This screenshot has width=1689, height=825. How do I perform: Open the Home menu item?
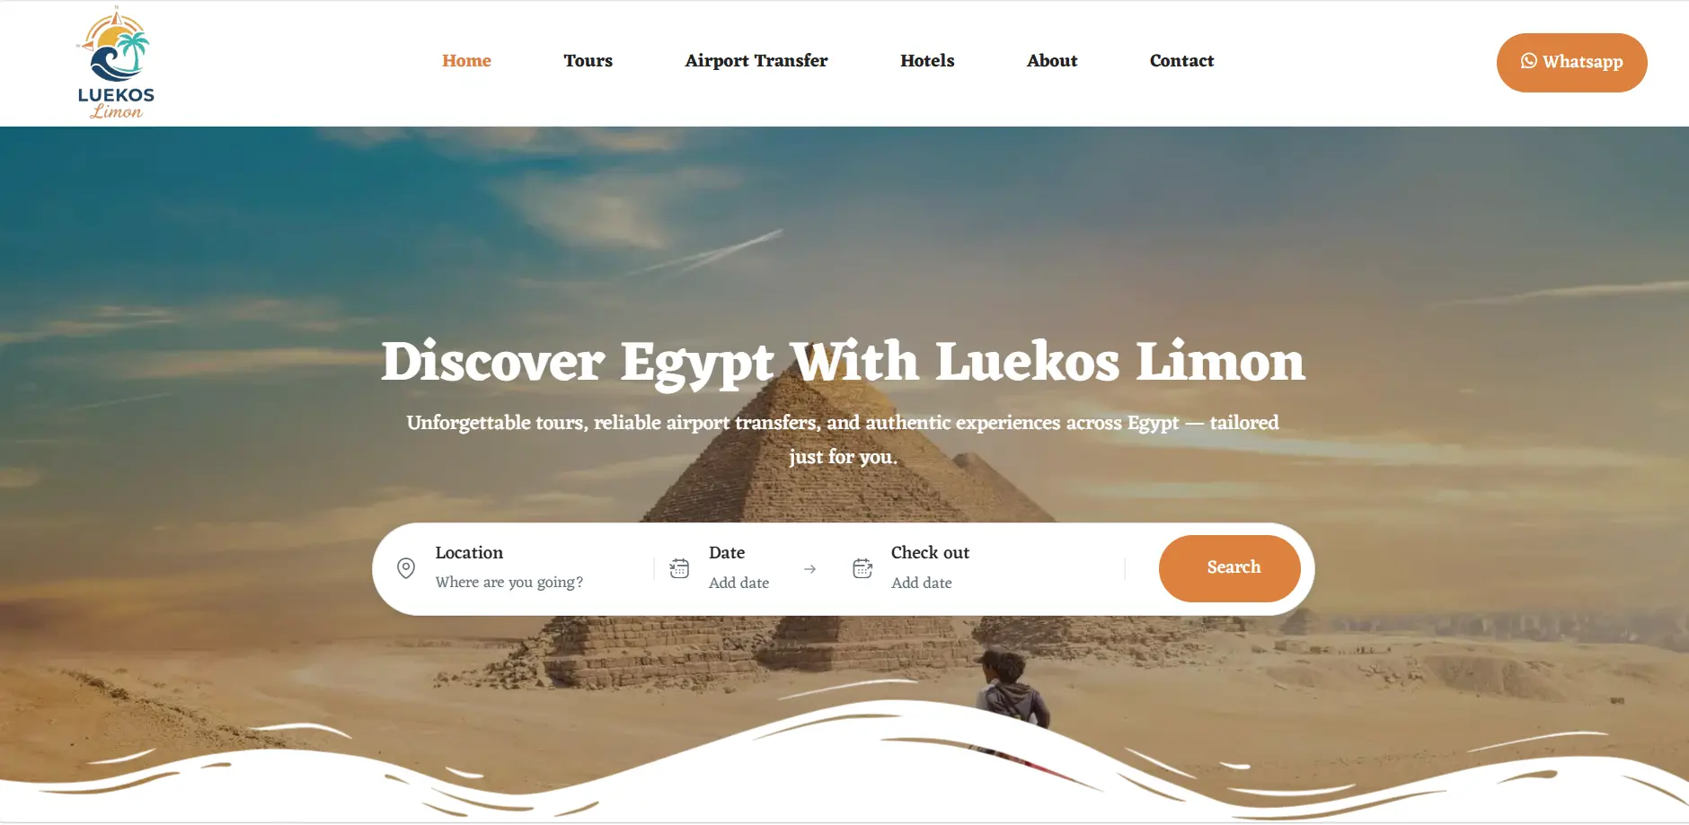[466, 60]
